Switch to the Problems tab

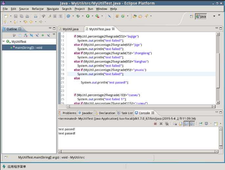[67, 113]
